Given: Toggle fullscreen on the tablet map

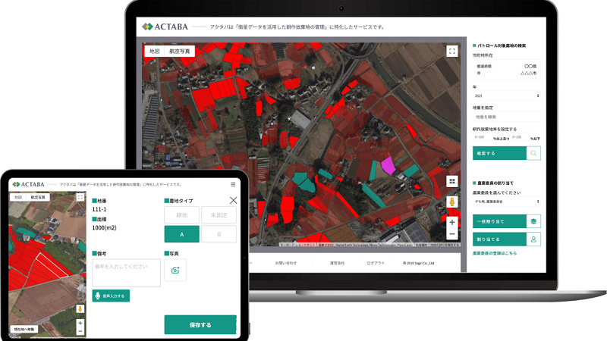Looking at the screenshot, I should tap(80, 197).
